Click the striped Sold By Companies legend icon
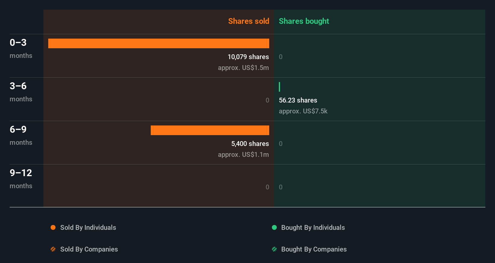This screenshot has height=263, width=495. pos(53,249)
